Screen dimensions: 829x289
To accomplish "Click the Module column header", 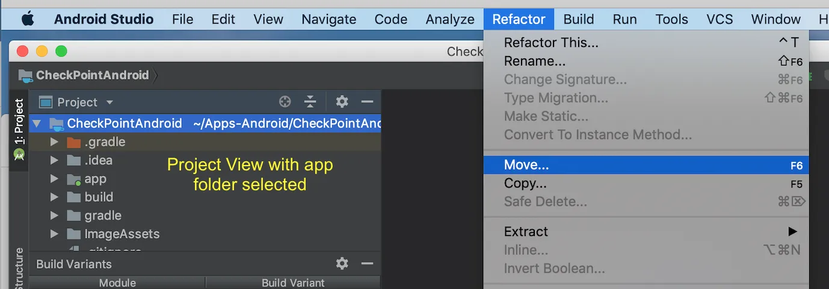I will click(117, 282).
